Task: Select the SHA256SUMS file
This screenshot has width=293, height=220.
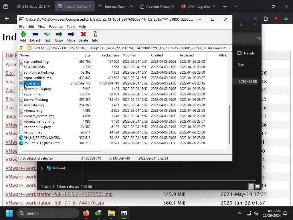Action: [34, 67]
